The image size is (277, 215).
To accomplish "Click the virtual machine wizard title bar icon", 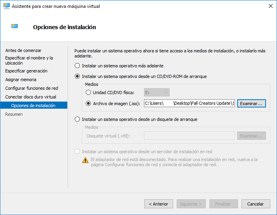I will (7, 6).
